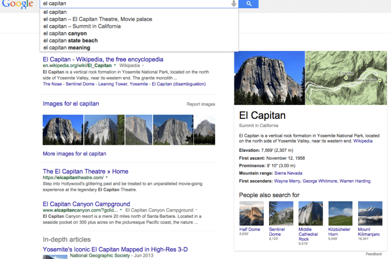Click the blue magnifier search button
The width and height of the screenshot is (391, 259).
[248, 4]
